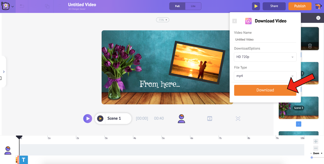The image size is (324, 164).
Task: Delete scene using trash icon on thumbnail
Action: click(x=310, y=46)
